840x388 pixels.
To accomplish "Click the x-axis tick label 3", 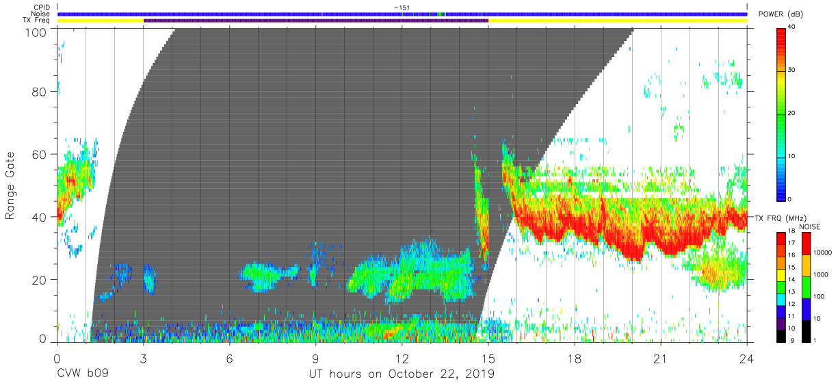I will coord(143,359).
